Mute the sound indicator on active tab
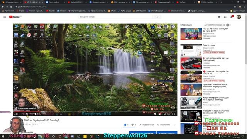The height and width of the screenshot is (139, 247). 40,2
